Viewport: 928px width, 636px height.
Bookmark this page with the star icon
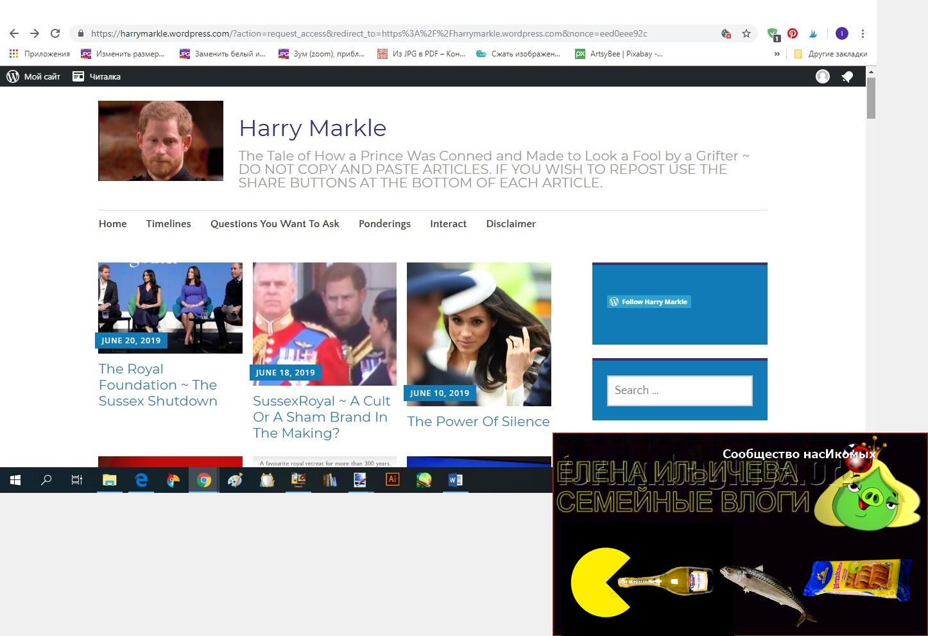click(x=746, y=33)
